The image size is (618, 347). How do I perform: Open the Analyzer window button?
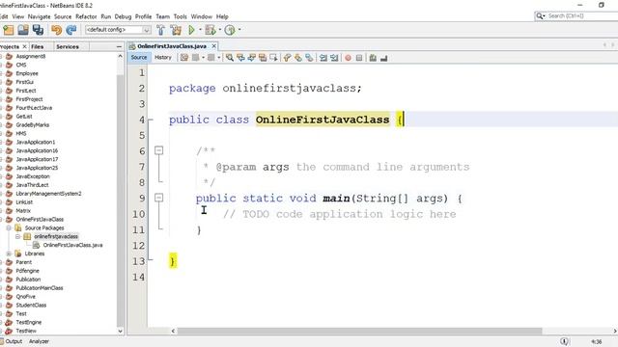39,341
